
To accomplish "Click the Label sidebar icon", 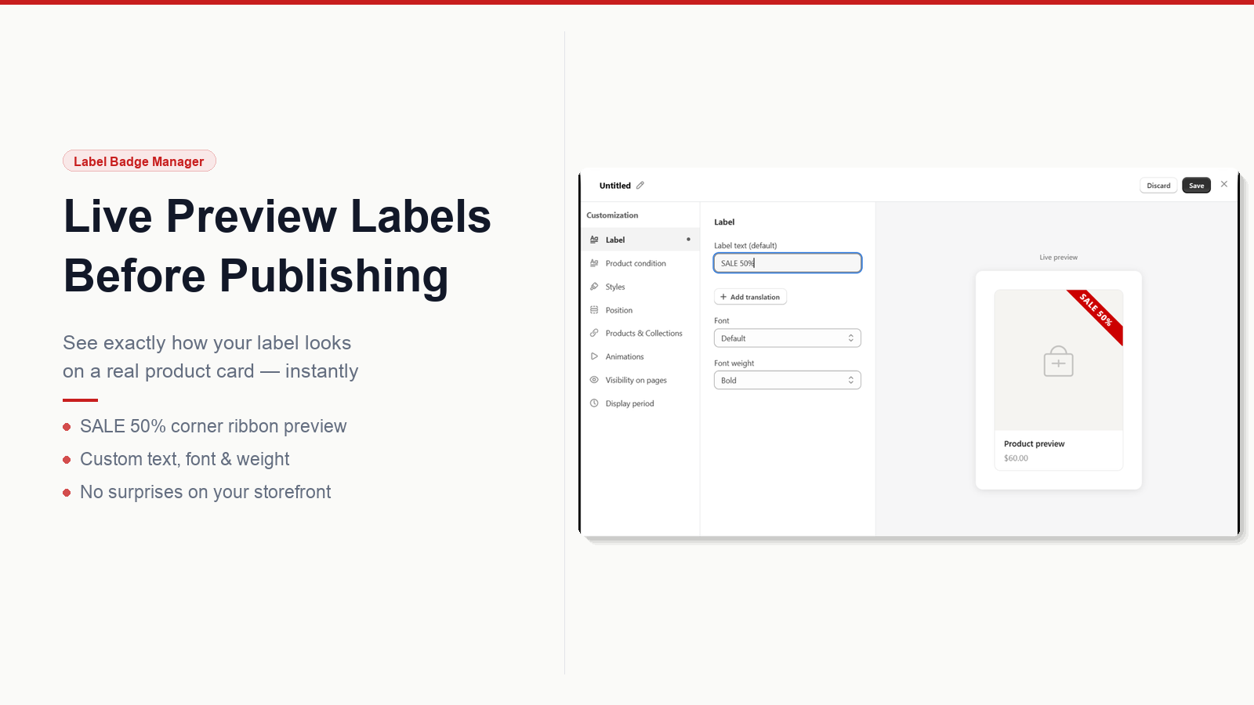I will tap(594, 240).
